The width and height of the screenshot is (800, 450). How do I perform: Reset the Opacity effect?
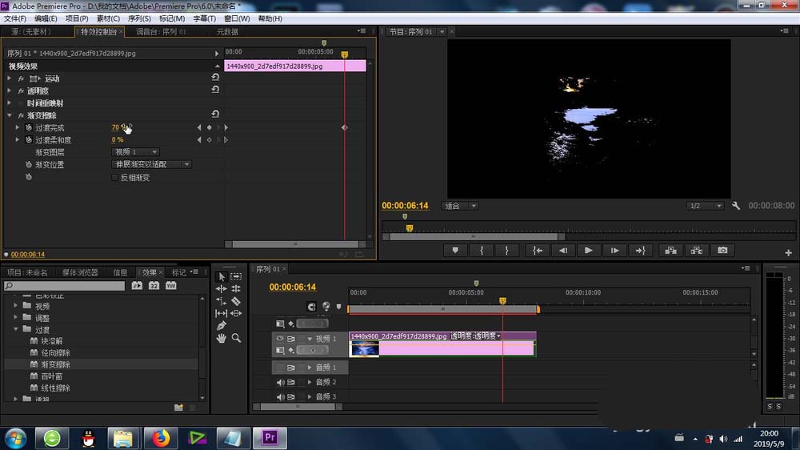tap(215, 90)
